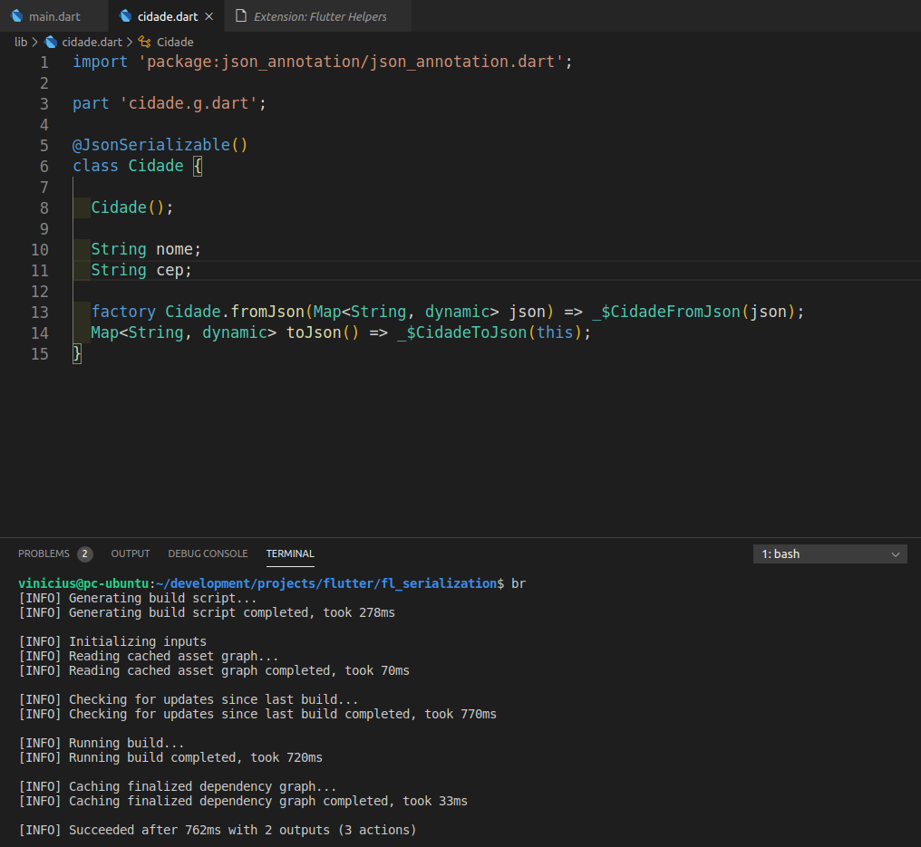Click _$CidadeFromJson call on line 13
Screen dimensions: 921x847
[x=666, y=313]
